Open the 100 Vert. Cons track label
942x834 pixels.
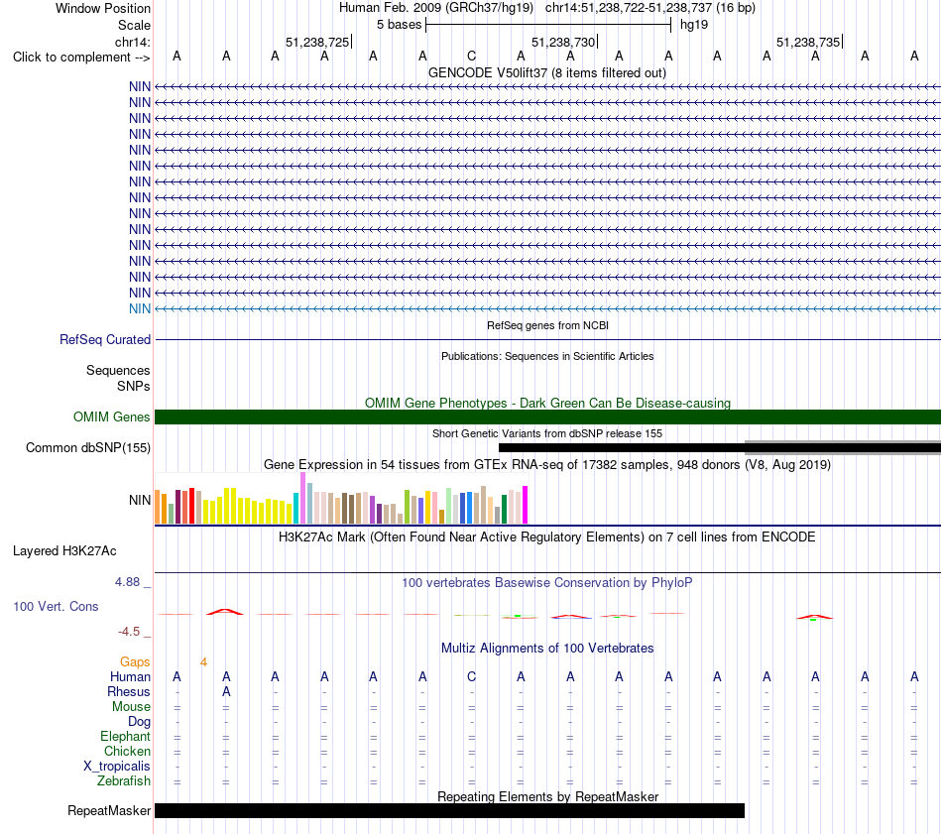pyautogui.click(x=56, y=606)
